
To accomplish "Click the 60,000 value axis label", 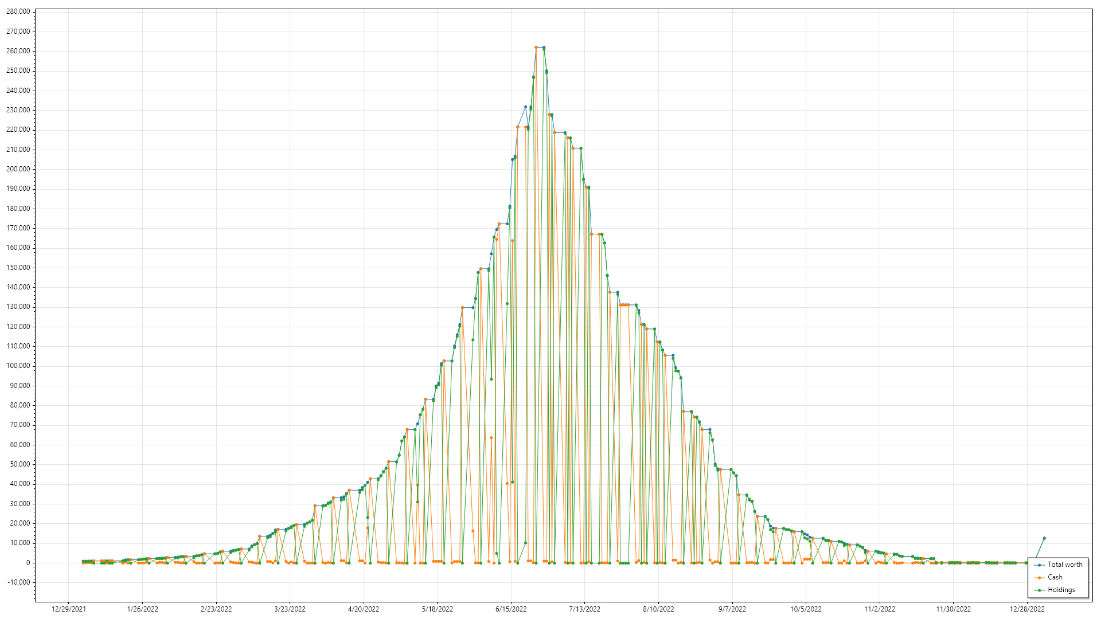I will coord(20,445).
